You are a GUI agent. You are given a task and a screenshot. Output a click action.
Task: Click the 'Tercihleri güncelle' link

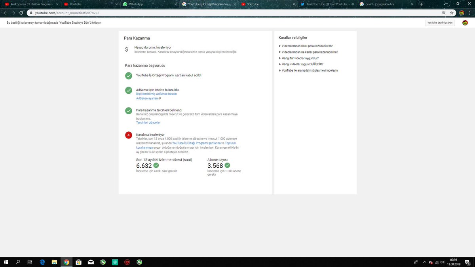pos(148,123)
